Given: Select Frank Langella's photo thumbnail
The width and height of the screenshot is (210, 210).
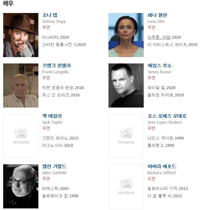Looking at the screenshot, I should pyautogui.click(x=21, y=85).
